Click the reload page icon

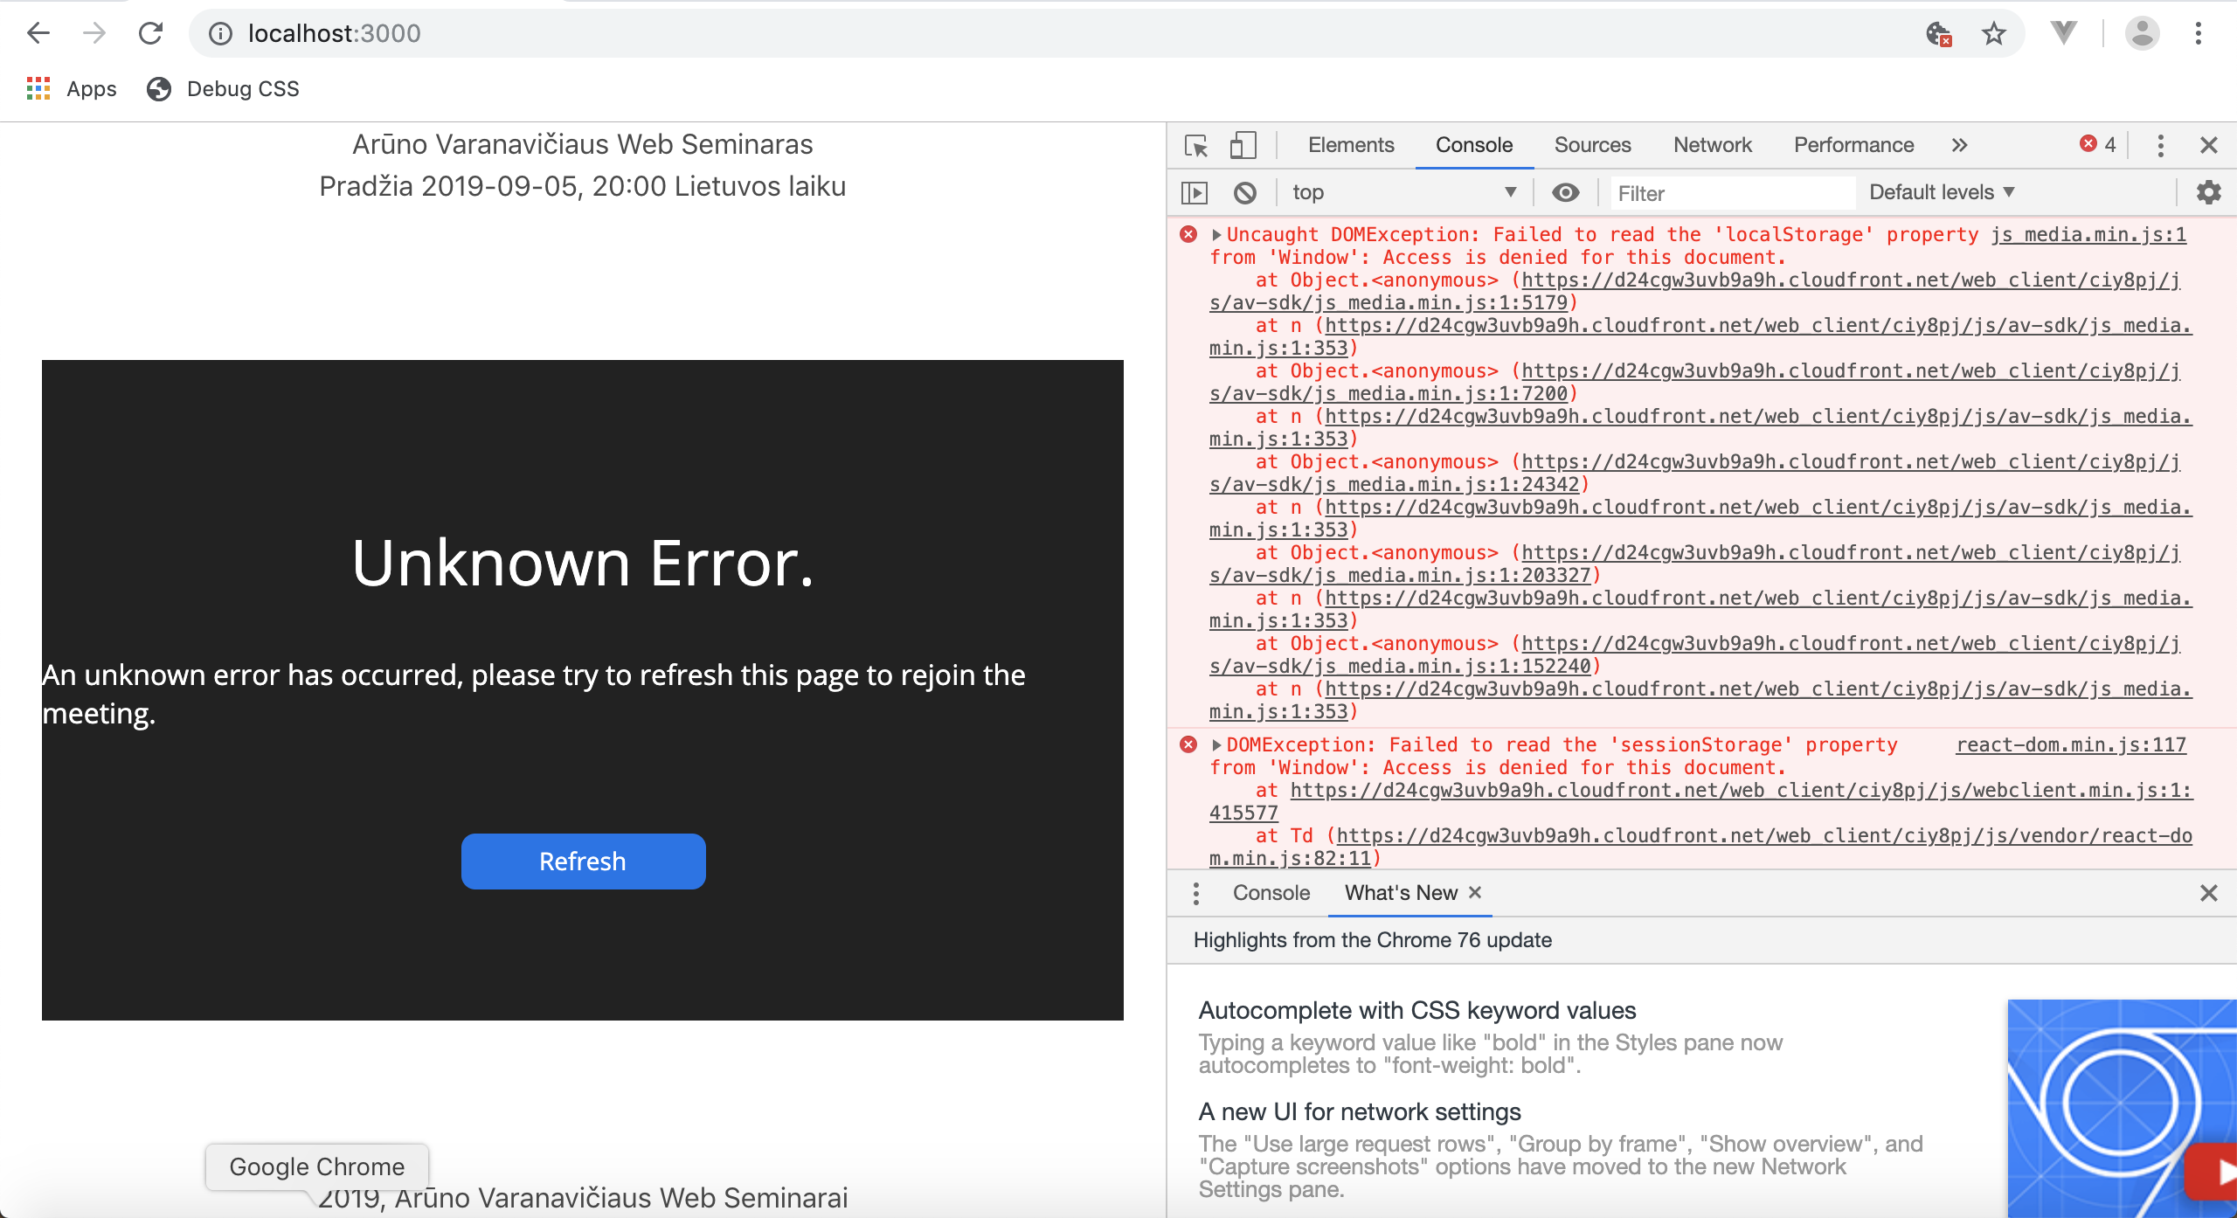[151, 34]
